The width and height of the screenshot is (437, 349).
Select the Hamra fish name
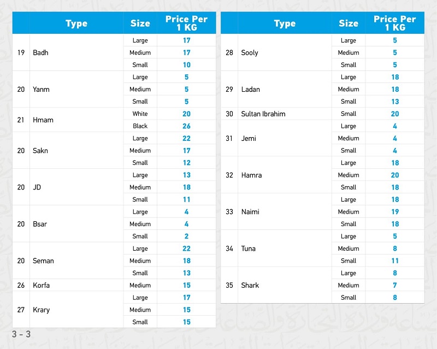(x=251, y=175)
